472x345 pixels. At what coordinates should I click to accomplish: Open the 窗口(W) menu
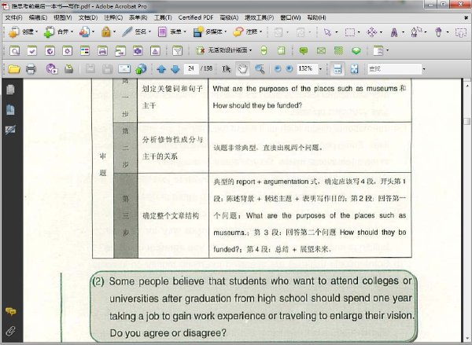coord(290,18)
